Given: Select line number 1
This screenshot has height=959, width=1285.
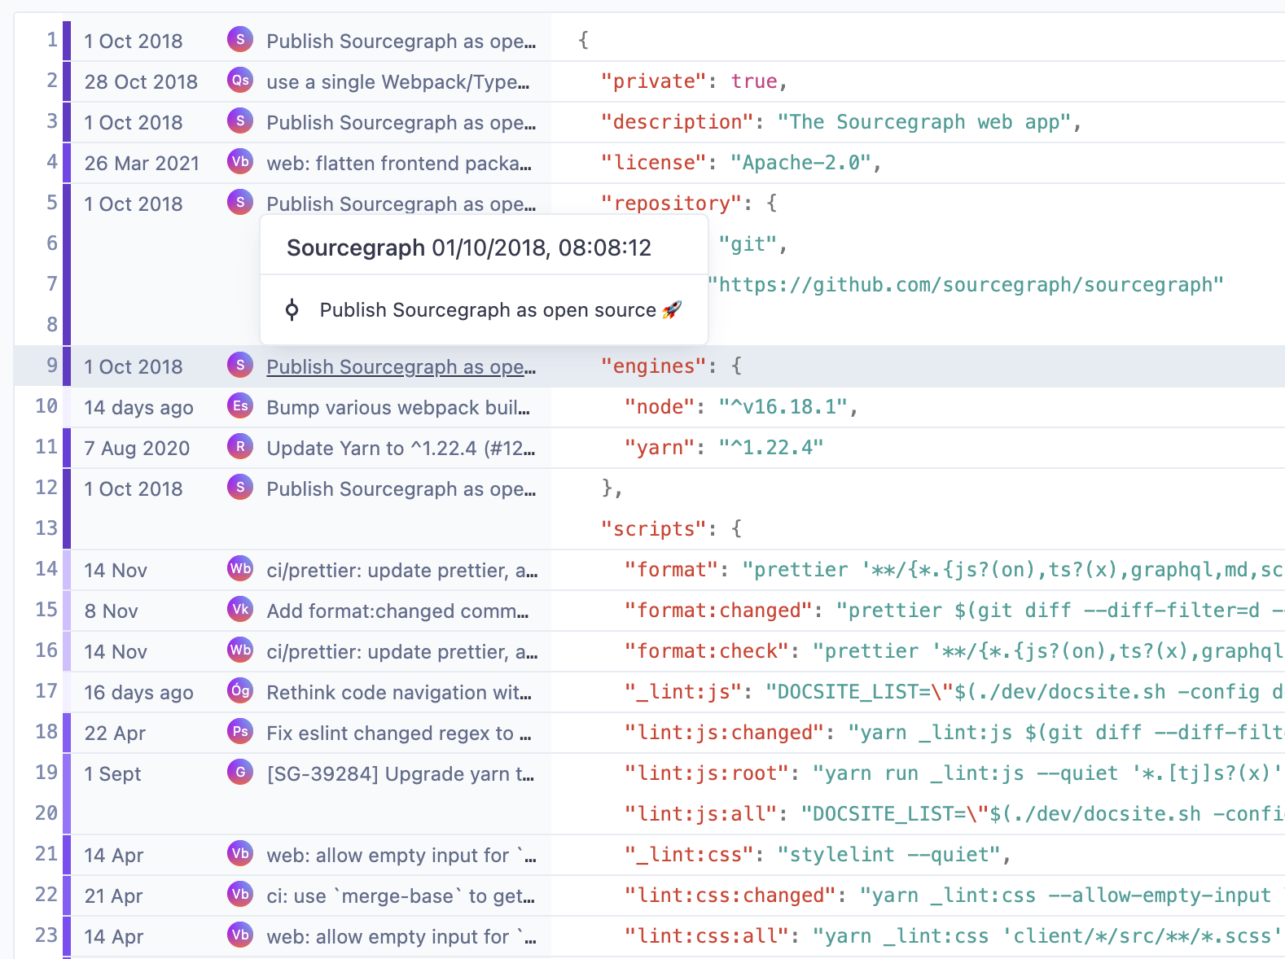Looking at the screenshot, I should [x=52, y=39].
